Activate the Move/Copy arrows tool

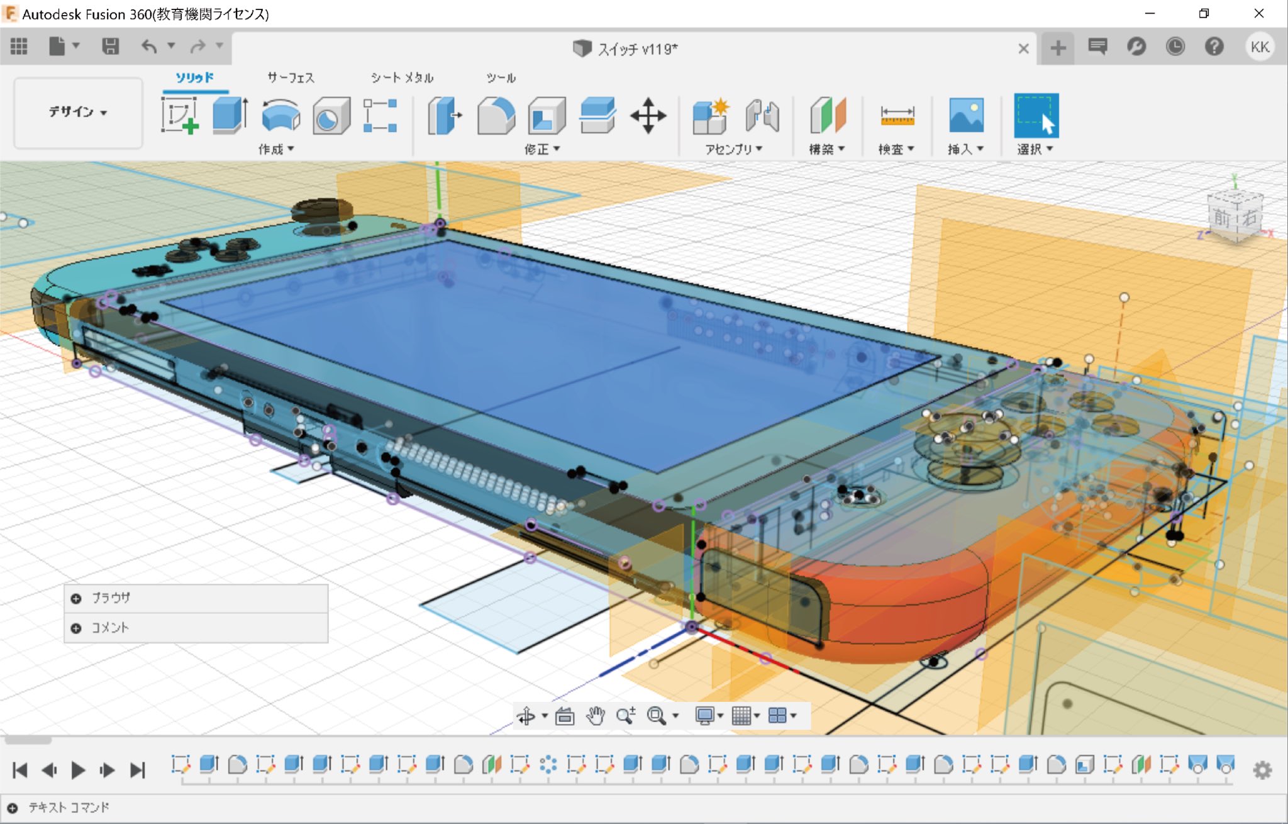[x=648, y=115]
